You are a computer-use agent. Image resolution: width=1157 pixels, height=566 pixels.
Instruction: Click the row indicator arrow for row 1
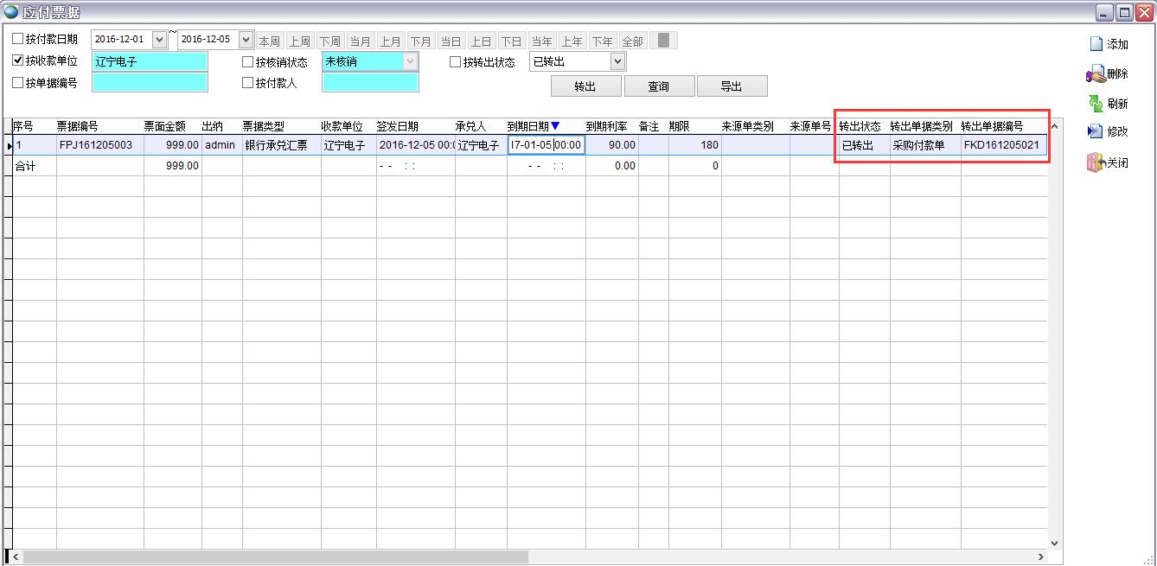[x=9, y=146]
